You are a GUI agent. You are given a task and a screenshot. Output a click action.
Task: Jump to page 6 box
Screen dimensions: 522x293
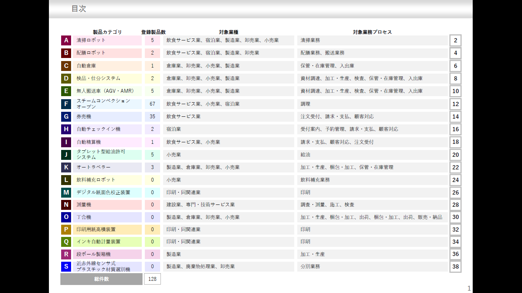point(456,66)
